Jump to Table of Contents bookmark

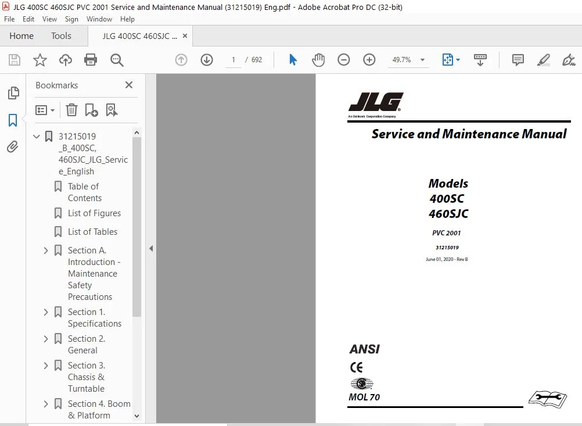[x=85, y=192]
